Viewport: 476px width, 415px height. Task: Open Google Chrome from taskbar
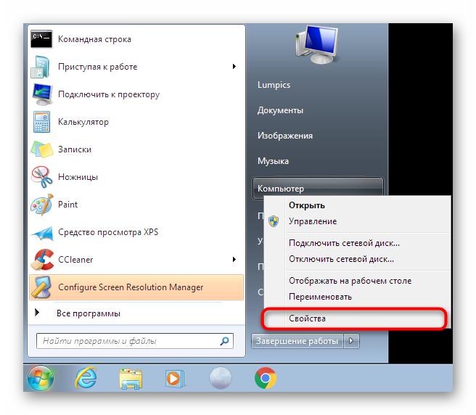(266, 378)
